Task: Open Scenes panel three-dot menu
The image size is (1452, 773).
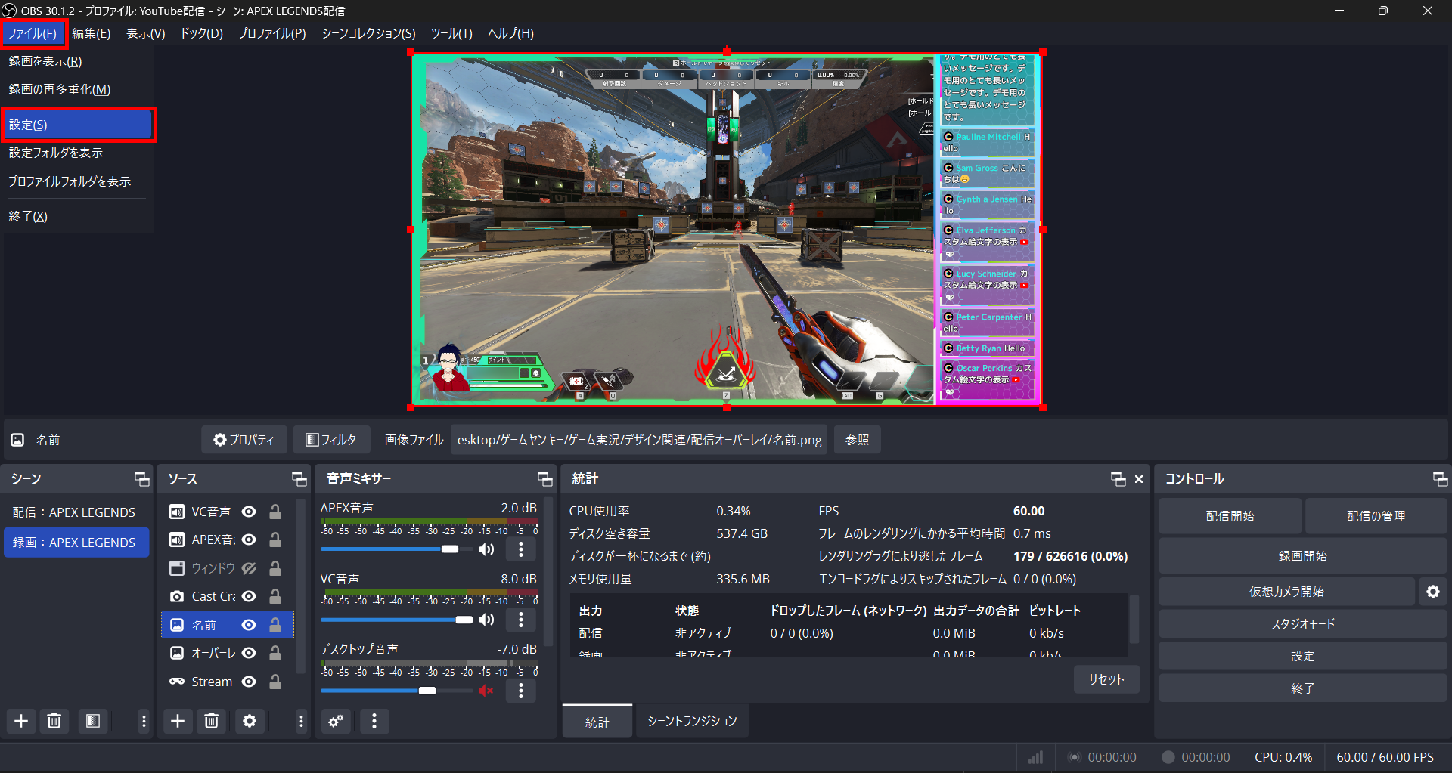Action: point(144,721)
